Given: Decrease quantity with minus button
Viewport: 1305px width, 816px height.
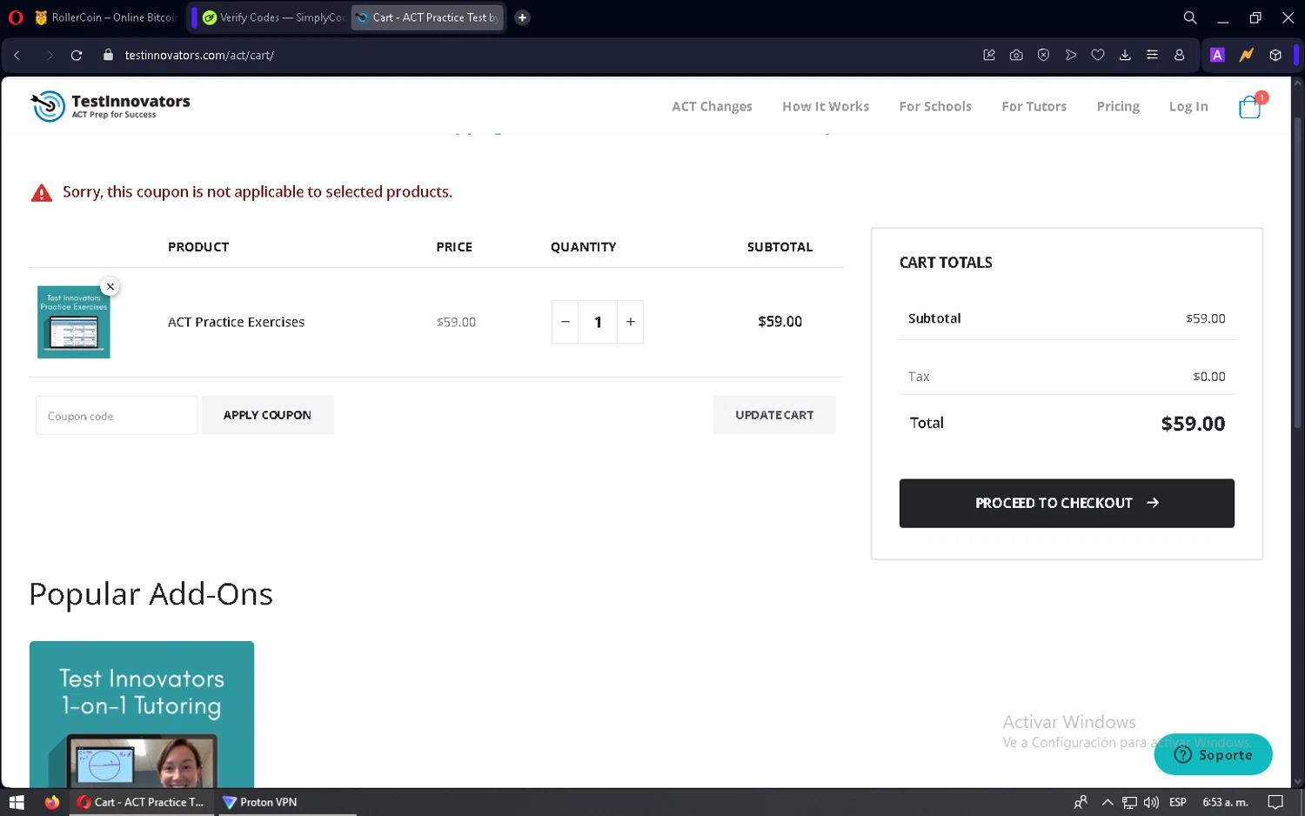Looking at the screenshot, I should point(565,322).
